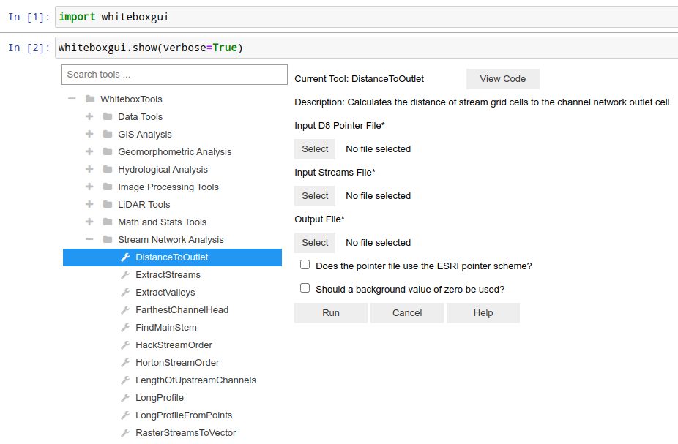Click the wrench icon beside ExtractValleys
Screen dimensions: 678x444
coord(125,293)
